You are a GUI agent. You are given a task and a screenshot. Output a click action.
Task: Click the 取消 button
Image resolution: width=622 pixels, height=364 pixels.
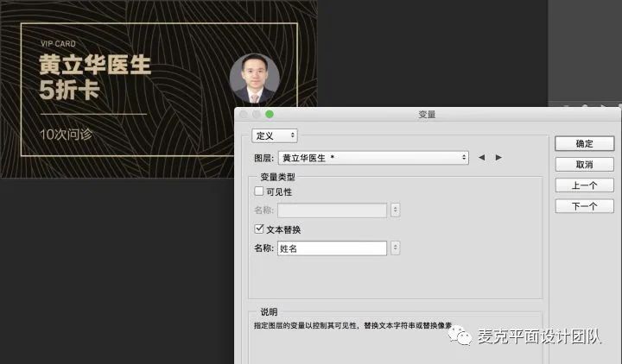pyautogui.click(x=584, y=165)
